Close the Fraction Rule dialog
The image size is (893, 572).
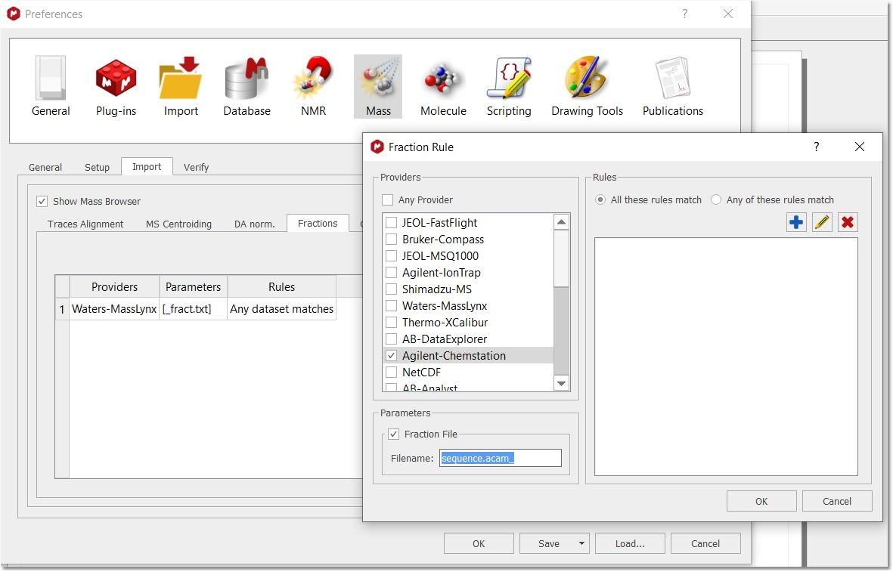click(x=860, y=147)
